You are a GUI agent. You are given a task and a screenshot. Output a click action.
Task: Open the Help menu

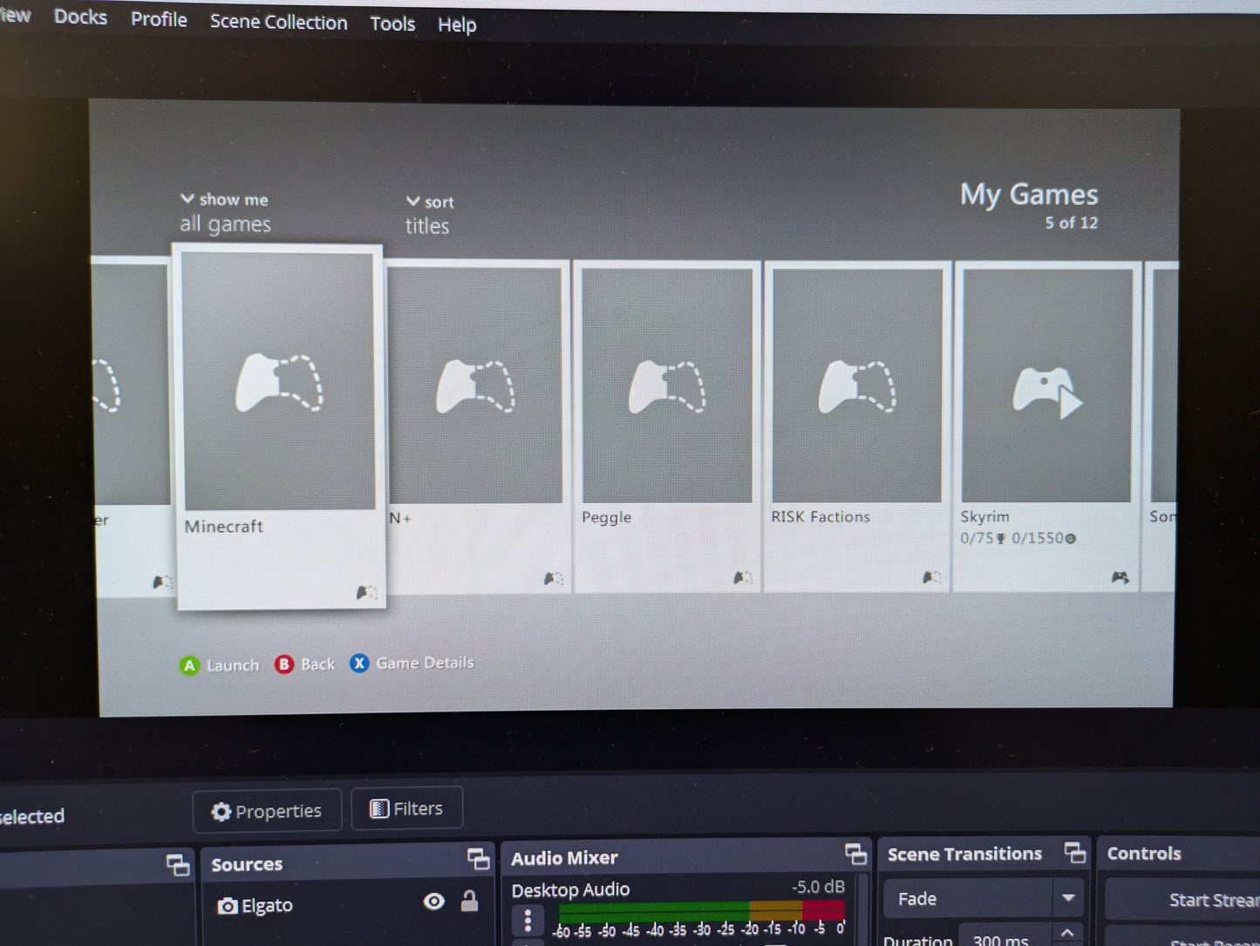[457, 25]
